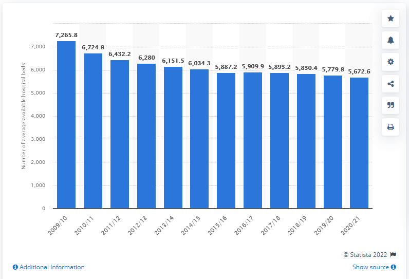Click the print chart icon
The image size is (409, 279).
point(391,127)
